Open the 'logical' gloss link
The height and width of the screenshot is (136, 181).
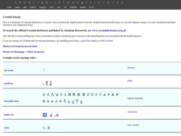(131, 98)
